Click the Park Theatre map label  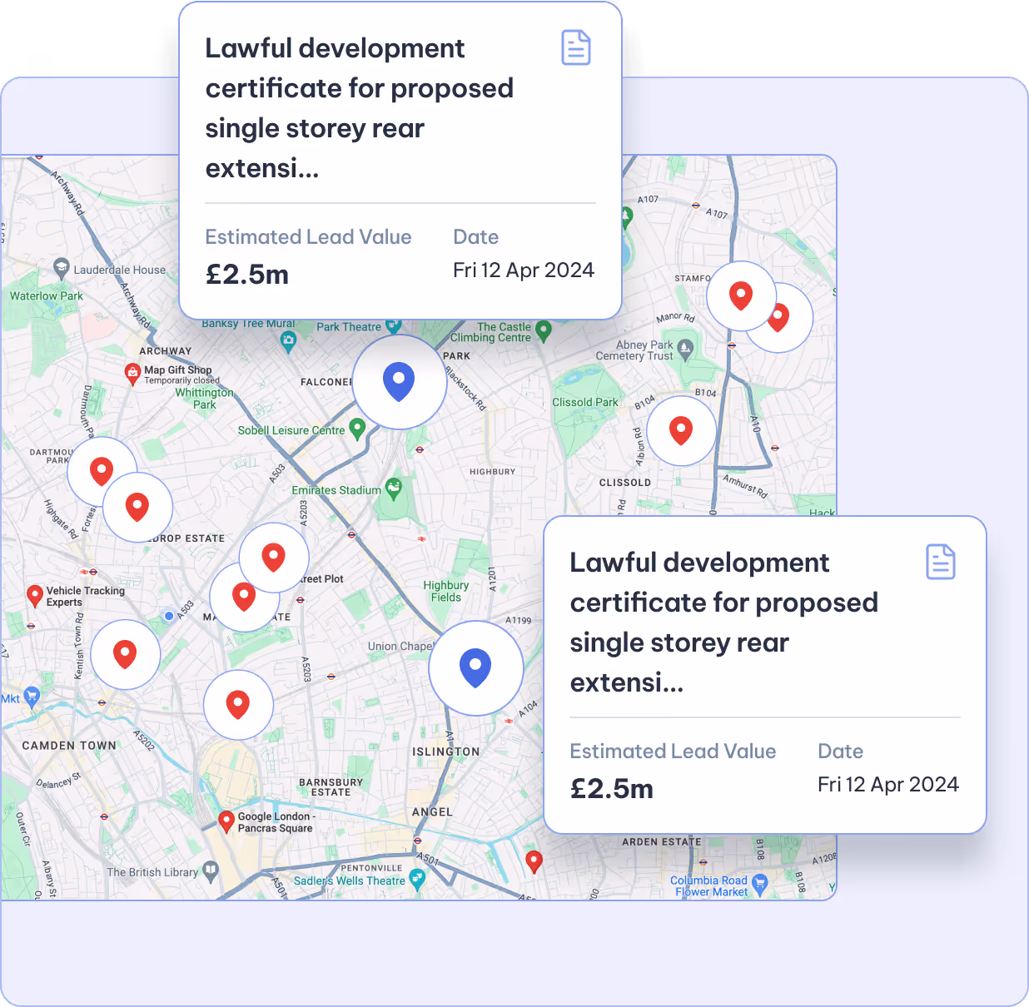(349, 327)
